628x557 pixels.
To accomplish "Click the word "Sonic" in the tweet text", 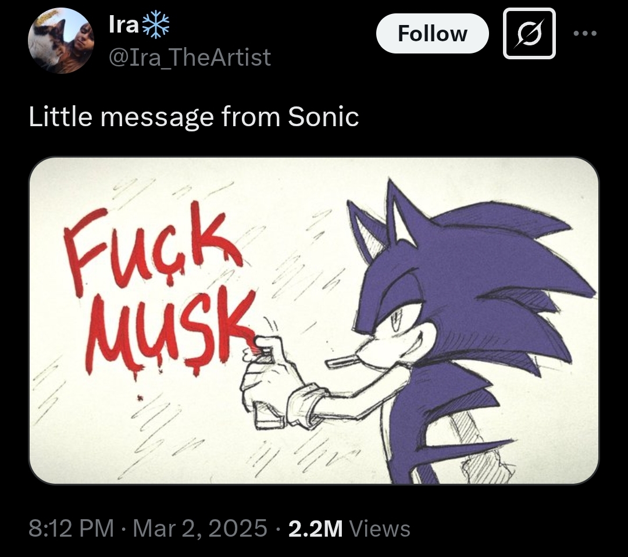I will pos(323,117).
